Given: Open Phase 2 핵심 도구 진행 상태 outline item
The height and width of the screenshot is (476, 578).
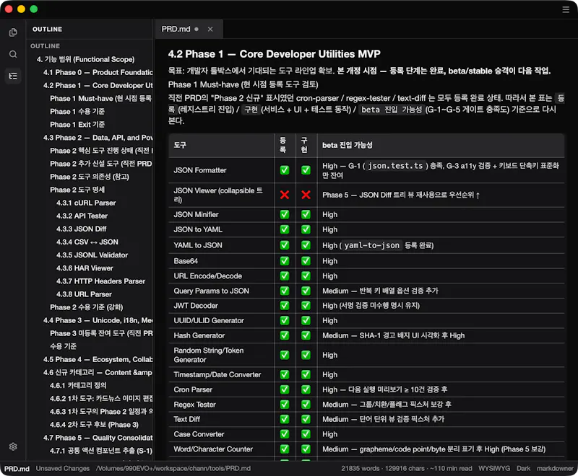Looking at the screenshot, I should pos(101,151).
